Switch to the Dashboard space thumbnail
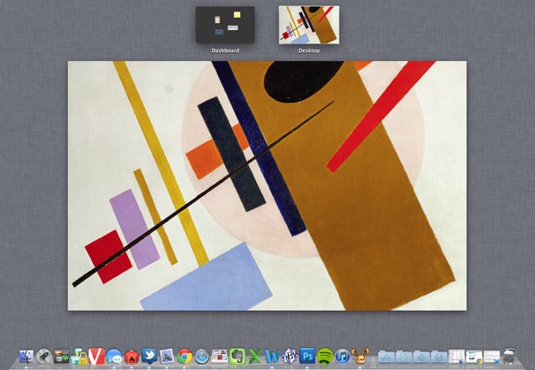 (225, 25)
